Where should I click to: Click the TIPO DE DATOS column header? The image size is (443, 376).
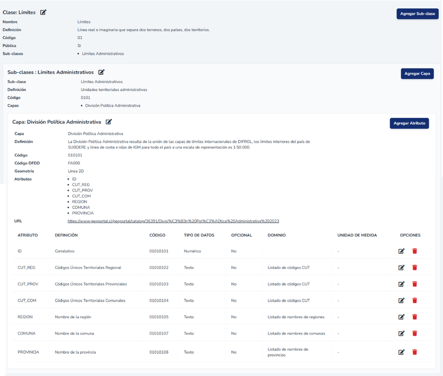pyautogui.click(x=199, y=235)
